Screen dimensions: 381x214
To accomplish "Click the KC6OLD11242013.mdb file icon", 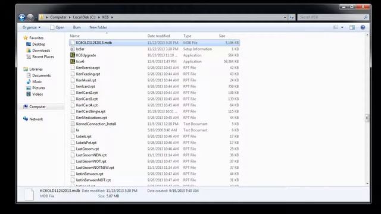I will (x=73, y=43).
